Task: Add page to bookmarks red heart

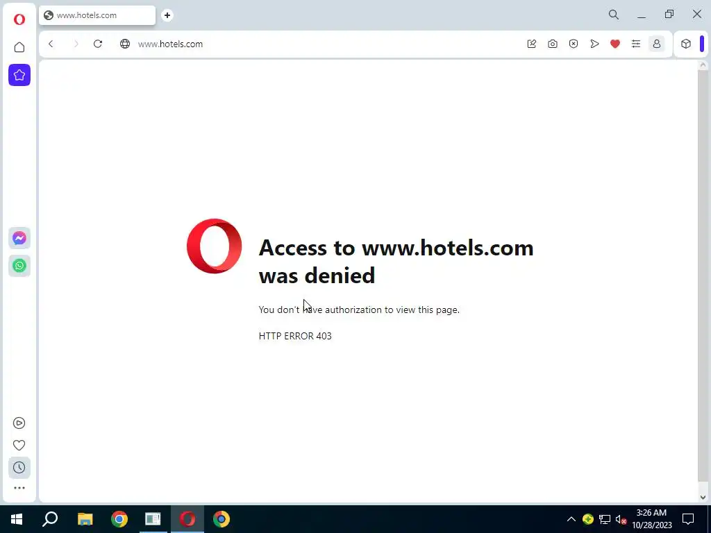Action: click(x=615, y=44)
